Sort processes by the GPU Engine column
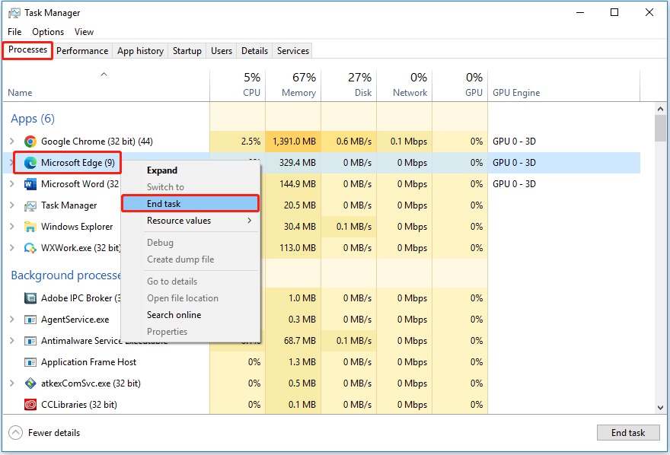670x455 pixels. pos(563,86)
